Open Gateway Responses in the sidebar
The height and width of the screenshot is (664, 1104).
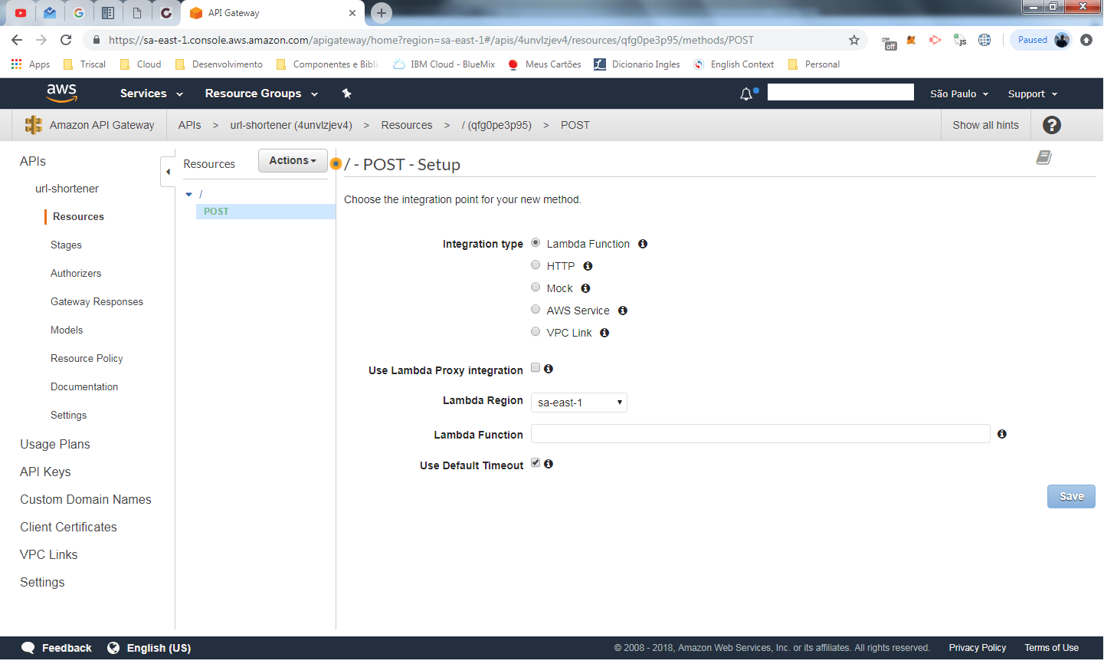[x=97, y=301]
